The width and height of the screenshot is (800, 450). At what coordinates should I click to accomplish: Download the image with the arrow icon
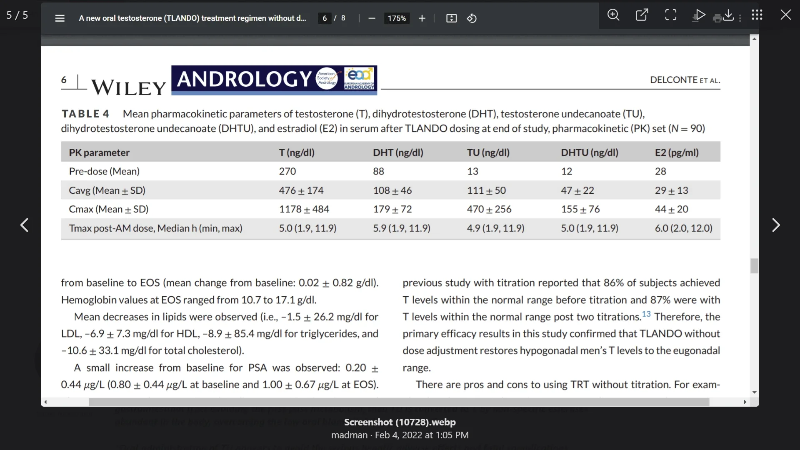point(728,15)
